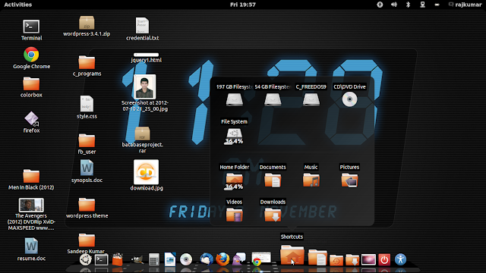
Task: Launch LibreOffice Writer from the dock
Action: pos(170,259)
